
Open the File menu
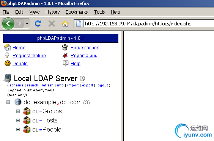click(x=6, y=12)
